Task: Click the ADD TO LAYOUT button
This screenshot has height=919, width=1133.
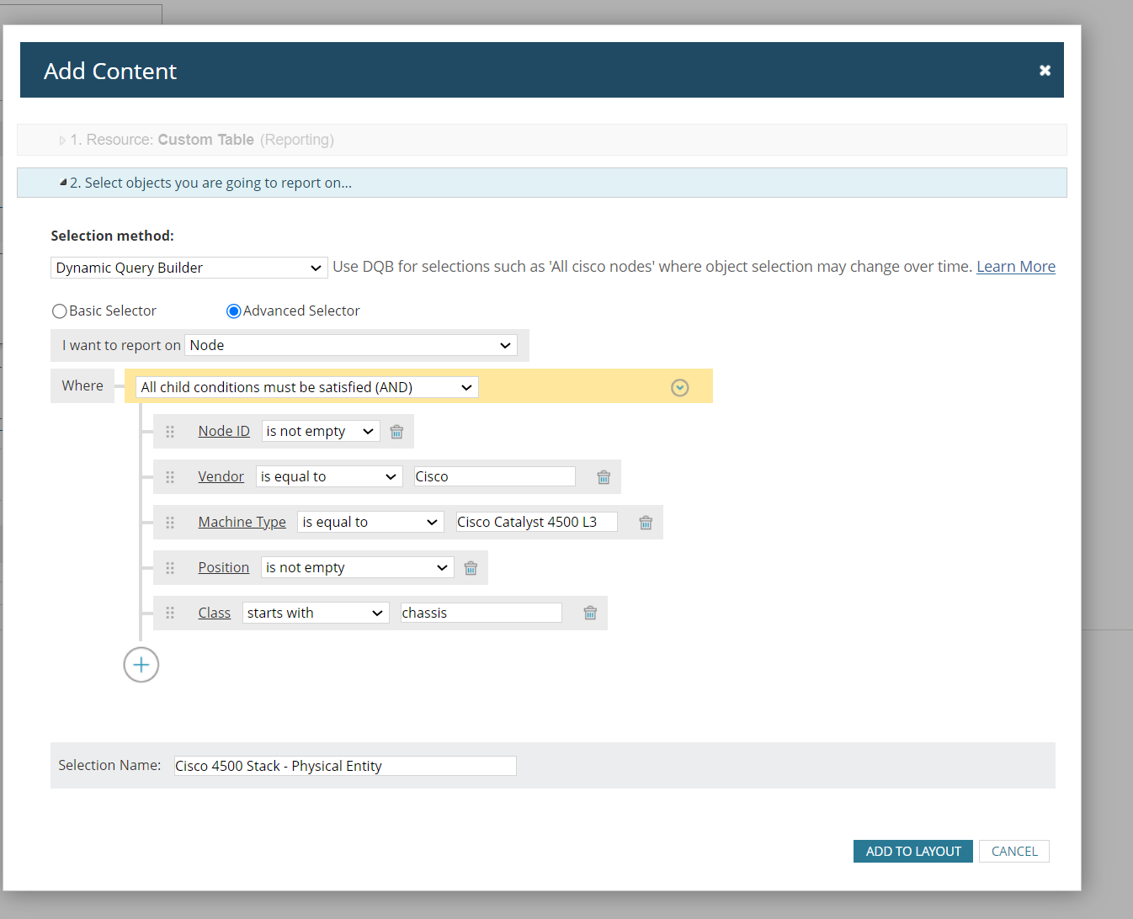Action: [x=913, y=852]
